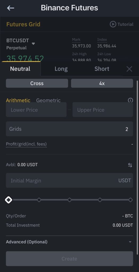Switch to the Long tab

coord(61,69)
